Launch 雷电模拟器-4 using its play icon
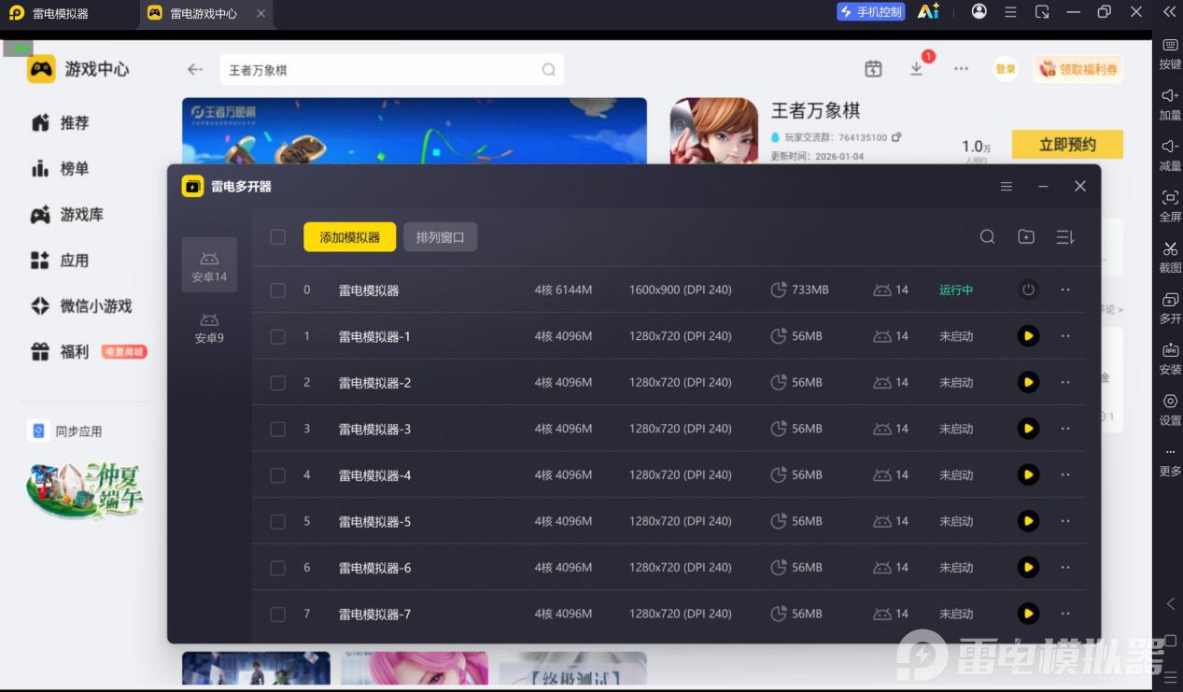 (x=1028, y=474)
